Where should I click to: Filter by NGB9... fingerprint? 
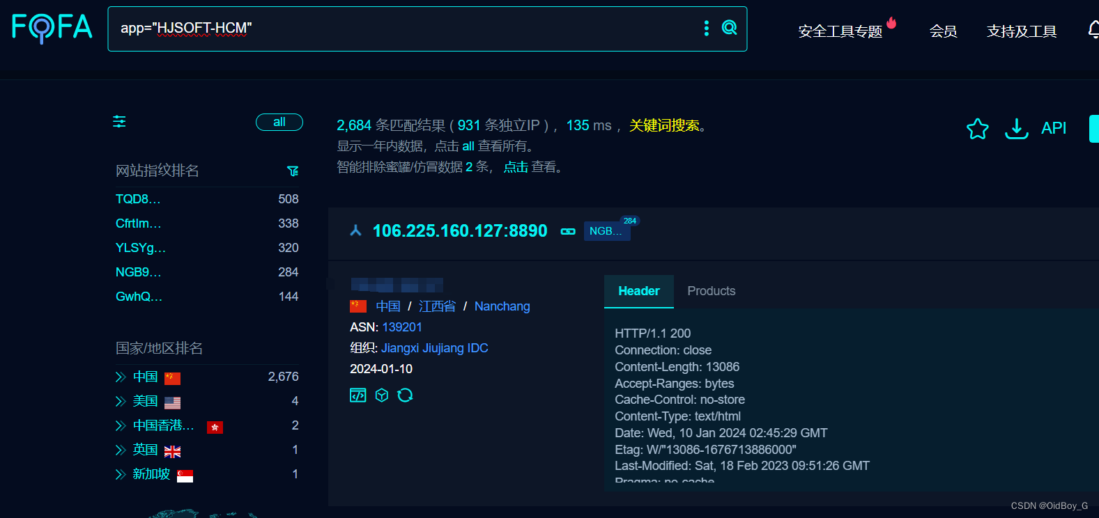[x=138, y=272]
